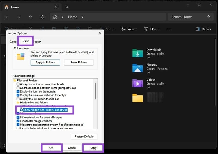Expand the View dropdown in toolbar
Viewport: 218px width, 154px height.
click(129, 29)
